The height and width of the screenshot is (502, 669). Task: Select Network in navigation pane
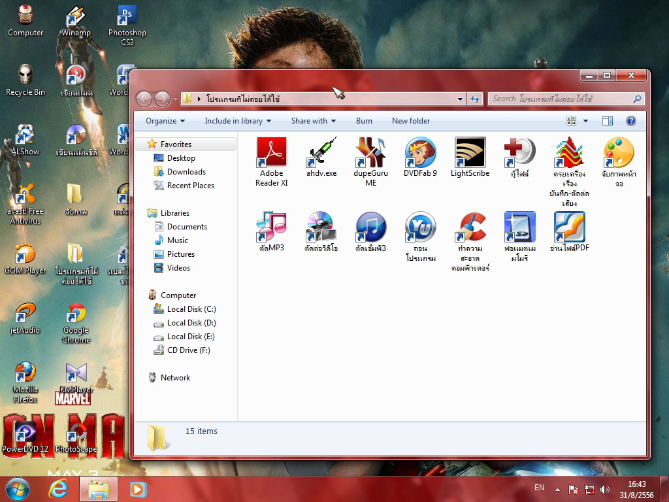pos(175,377)
